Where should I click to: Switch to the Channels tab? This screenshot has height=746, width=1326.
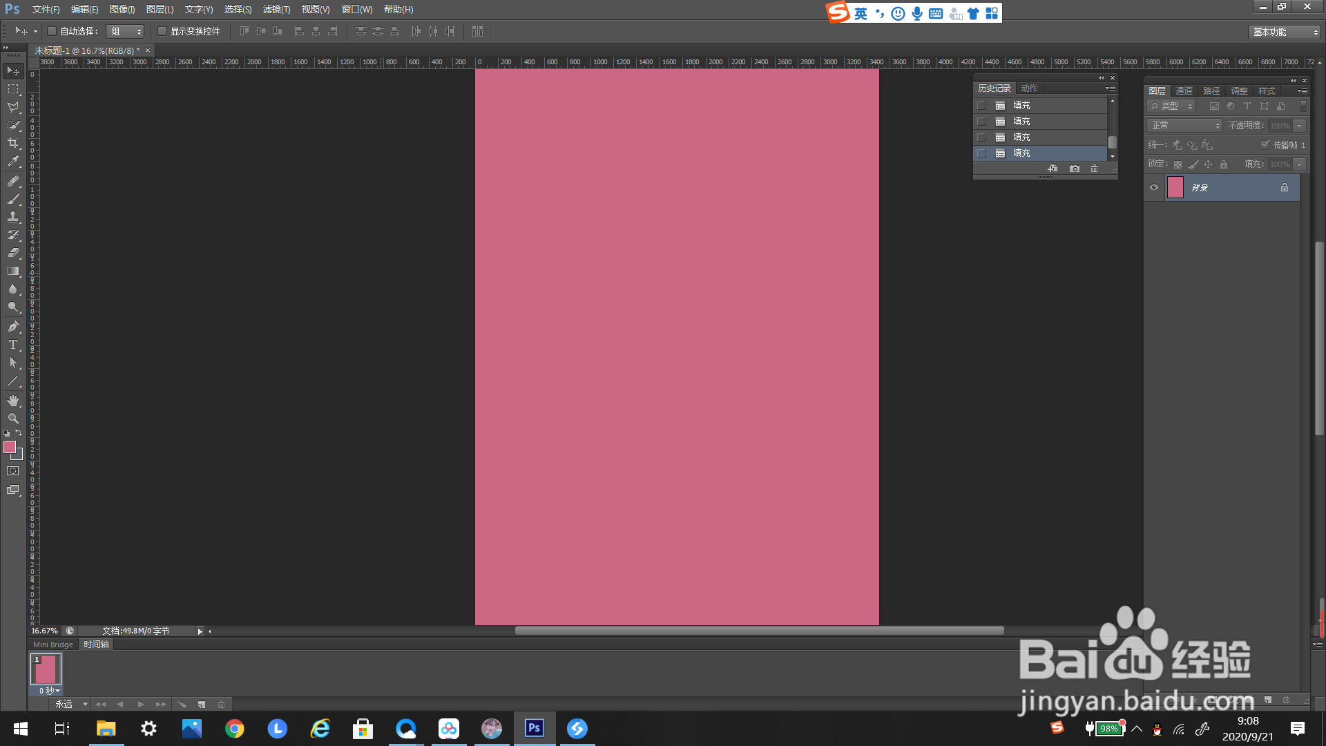point(1184,90)
